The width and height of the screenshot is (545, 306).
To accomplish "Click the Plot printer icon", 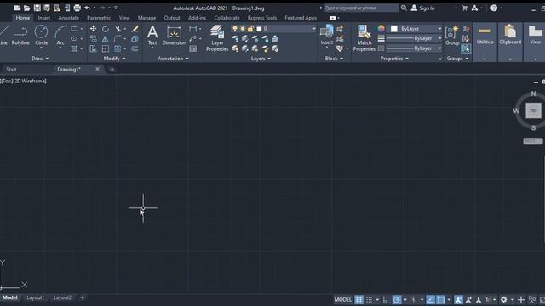I will pyautogui.click(x=77, y=8).
